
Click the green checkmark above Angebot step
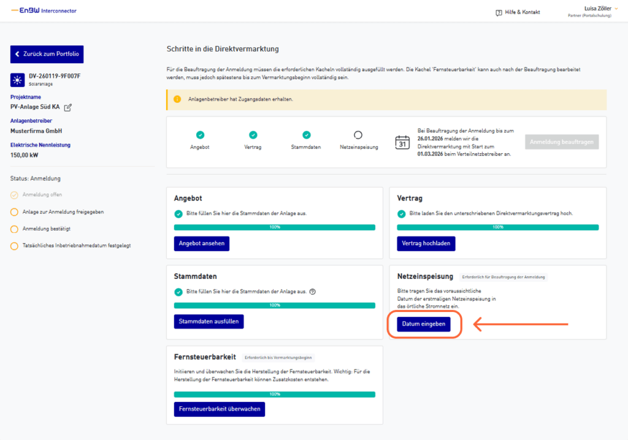click(x=200, y=135)
